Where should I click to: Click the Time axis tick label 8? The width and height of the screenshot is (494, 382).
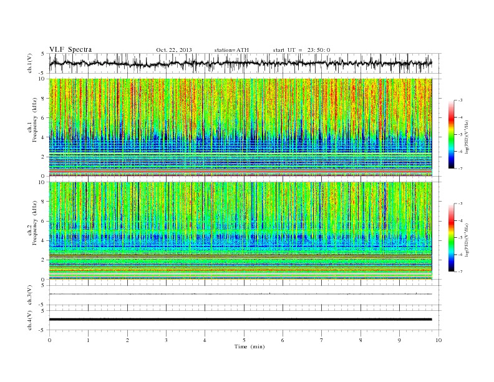[361, 340]
